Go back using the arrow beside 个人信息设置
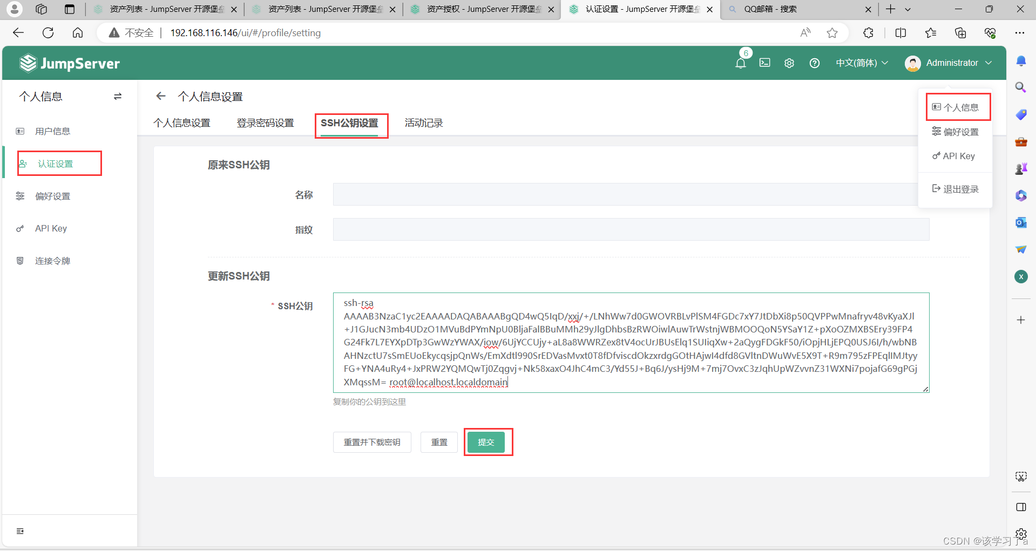 click(161, 96)
